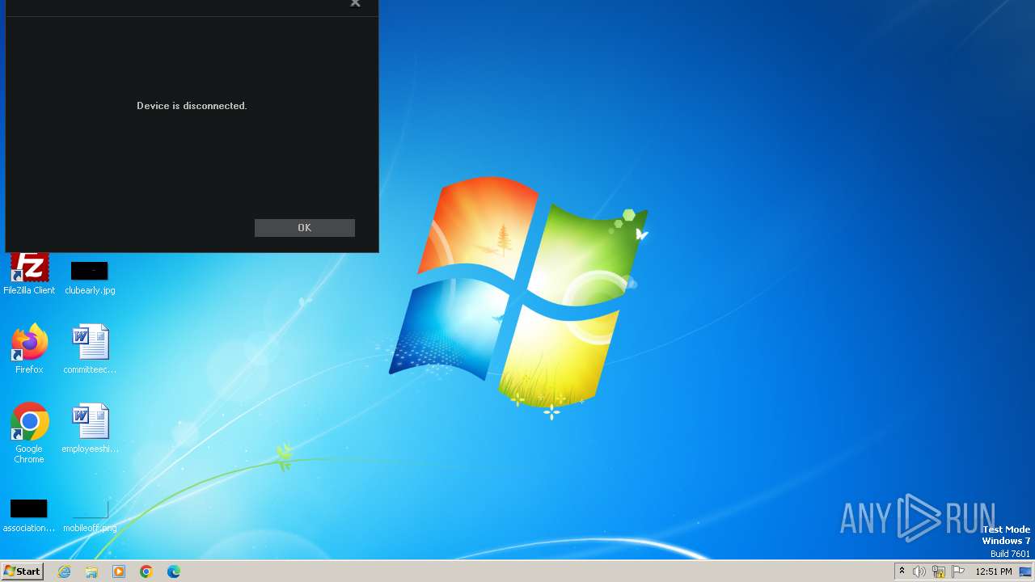Open the mobileoff.png desktop file
1035x582 pixels.
pos(90,516)
